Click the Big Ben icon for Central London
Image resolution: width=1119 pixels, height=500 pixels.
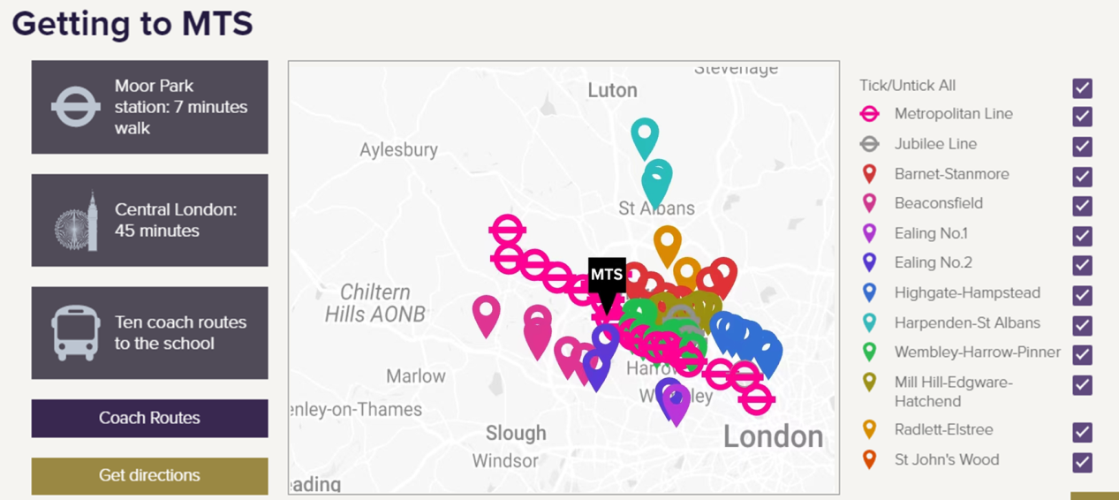pos(76,221)
